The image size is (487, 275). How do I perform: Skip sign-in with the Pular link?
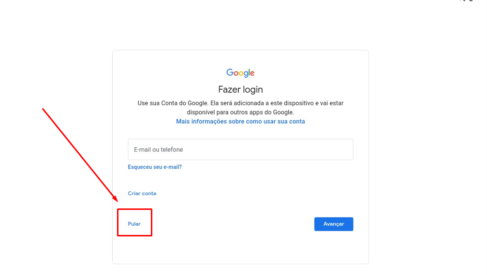(134, 223)
